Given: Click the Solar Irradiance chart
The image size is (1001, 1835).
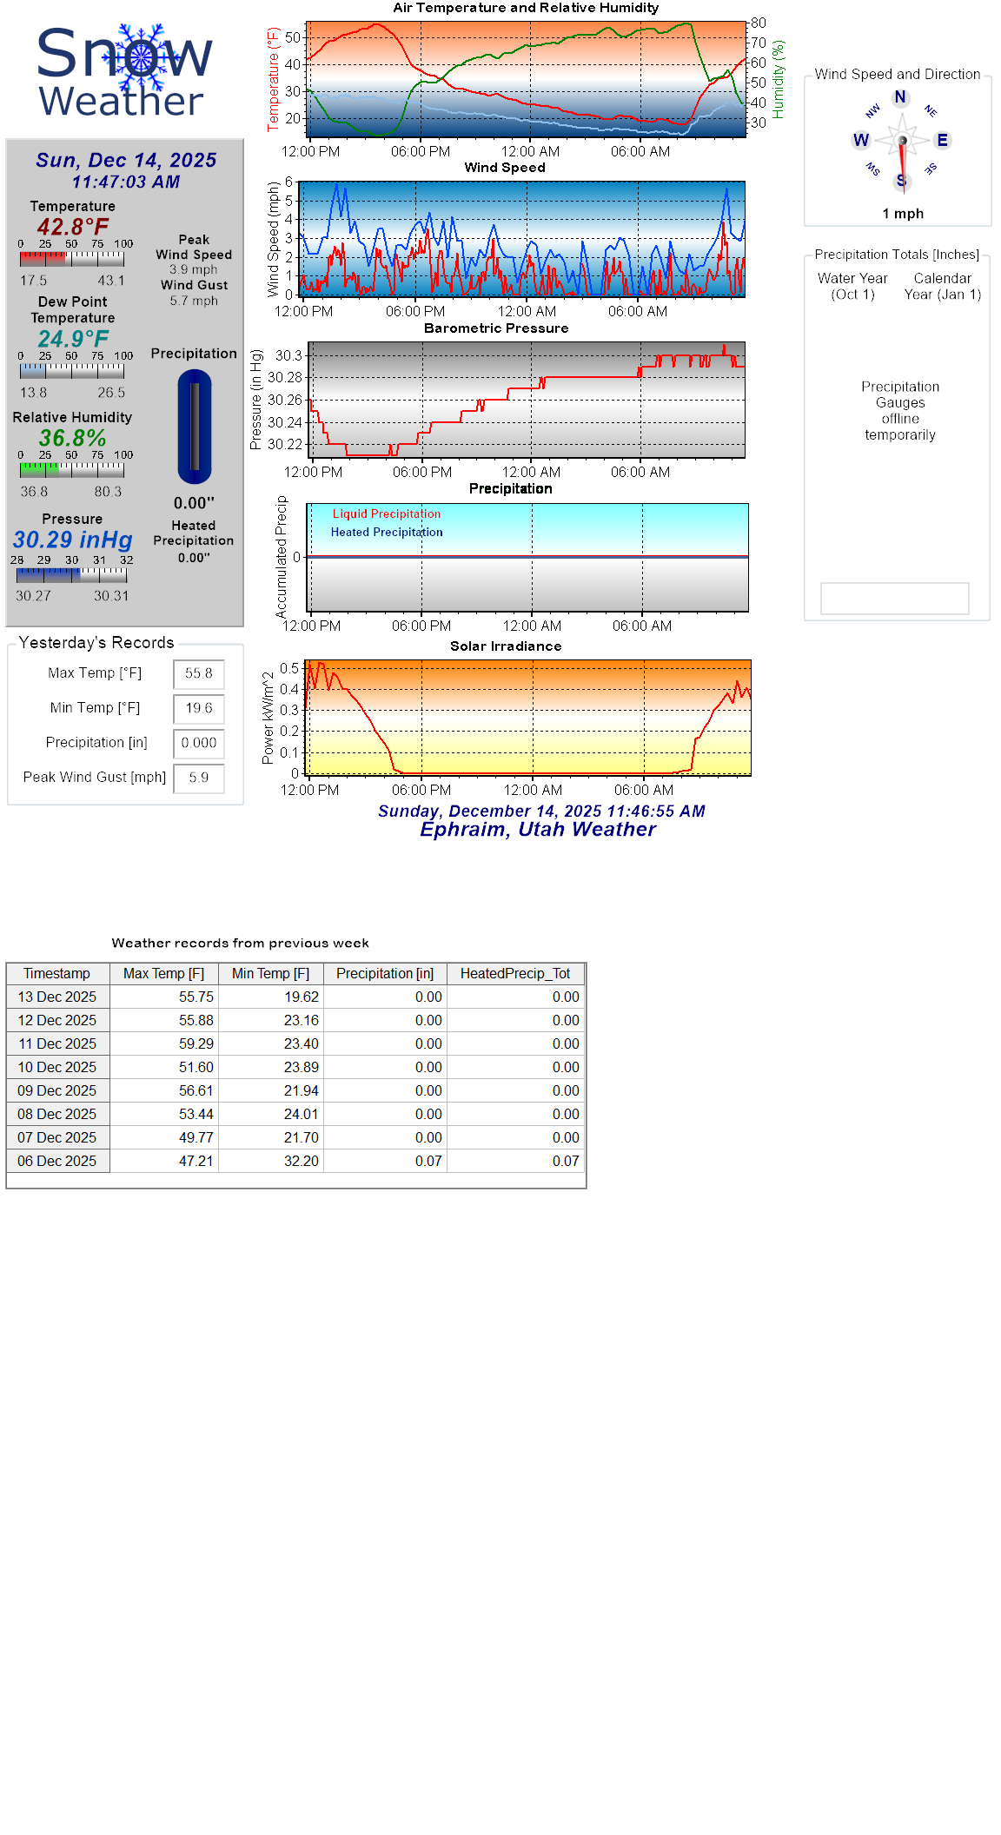Looking at the screenshot, I should point(527,718).
